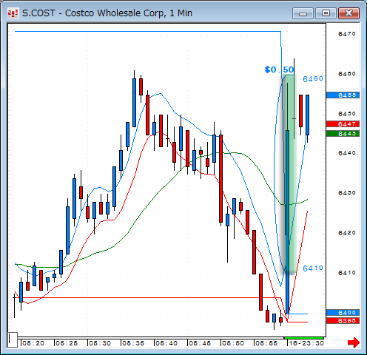The width and height of the screenshot is (367, 355).
Task: Click the 05:55 time axis label
Action: [x=266, y=343]
